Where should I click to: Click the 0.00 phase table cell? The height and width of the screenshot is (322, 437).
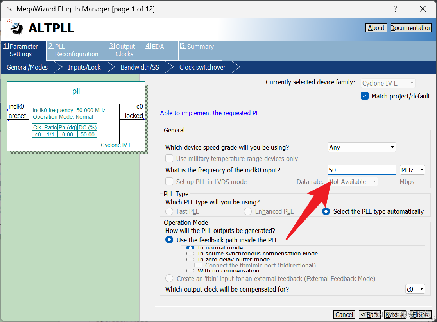pyautogui.click(x=68, y=134)
